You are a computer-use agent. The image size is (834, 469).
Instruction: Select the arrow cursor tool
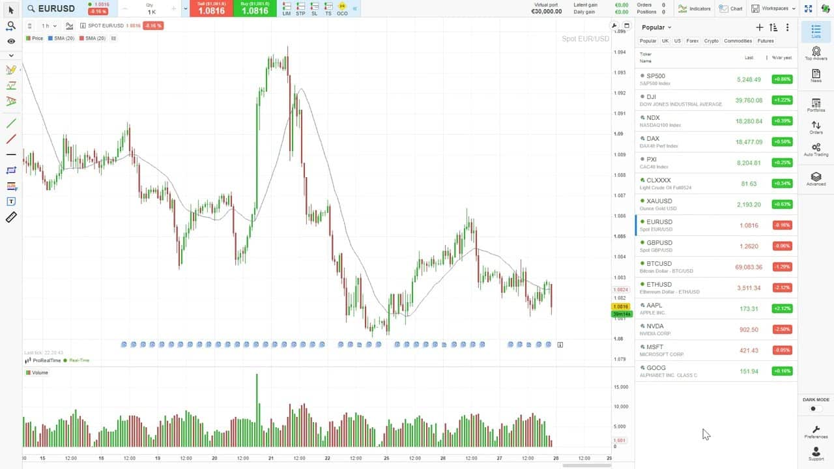(x=11, y=10)
